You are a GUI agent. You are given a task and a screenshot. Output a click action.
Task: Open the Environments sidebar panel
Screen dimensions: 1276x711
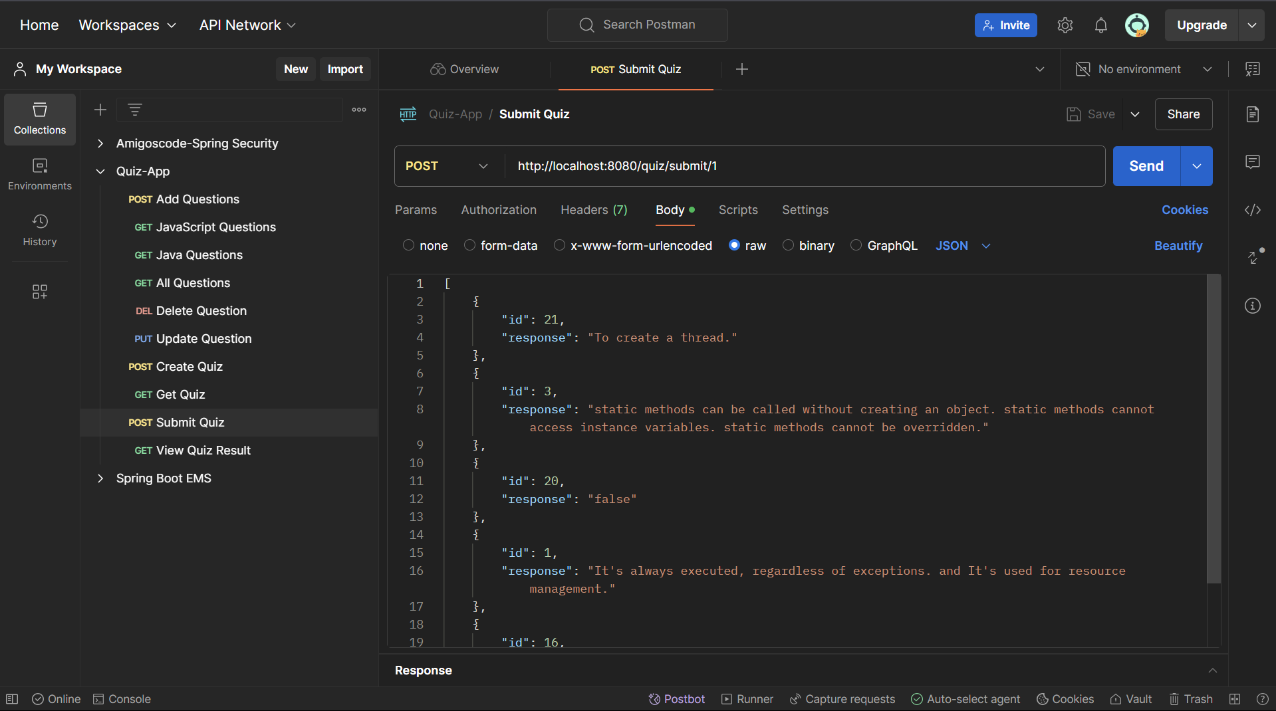(x=40, y=174)
